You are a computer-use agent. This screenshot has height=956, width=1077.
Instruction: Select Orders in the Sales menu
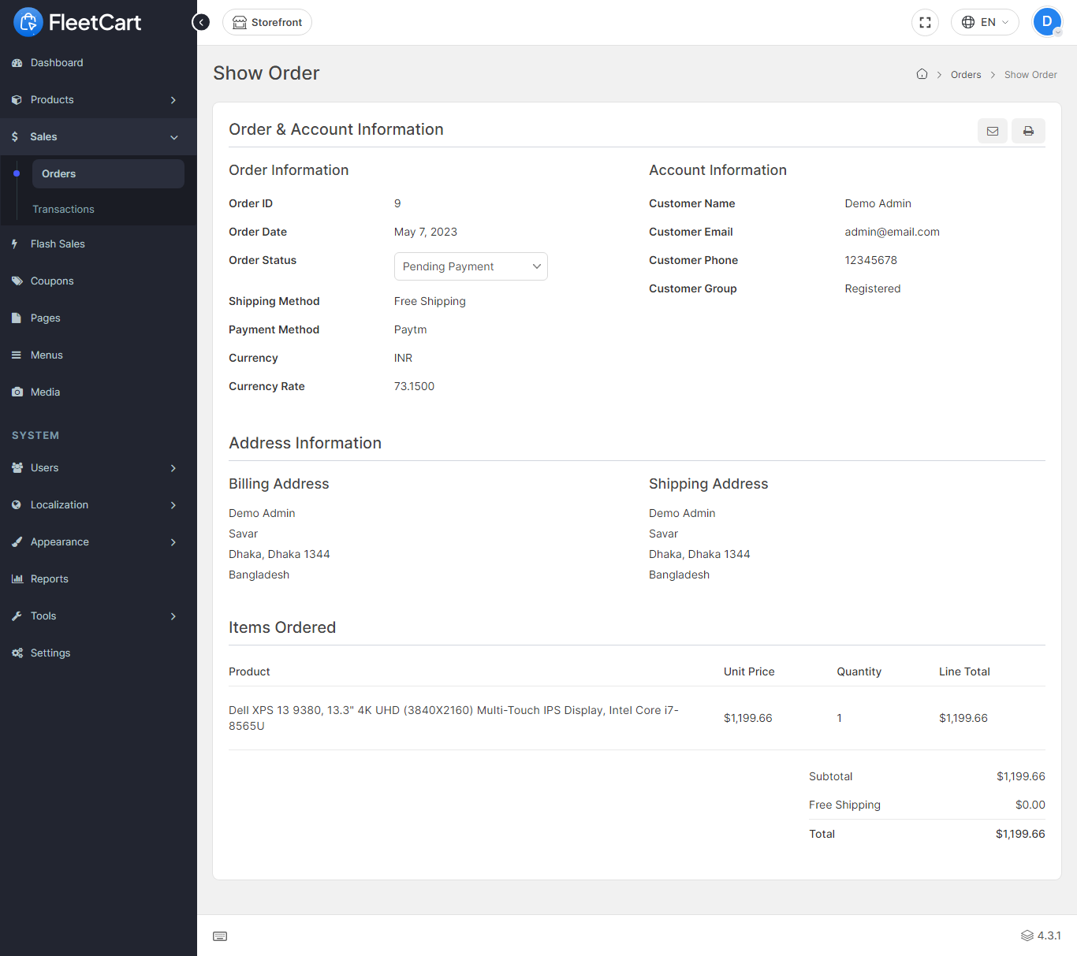[108, 174]
